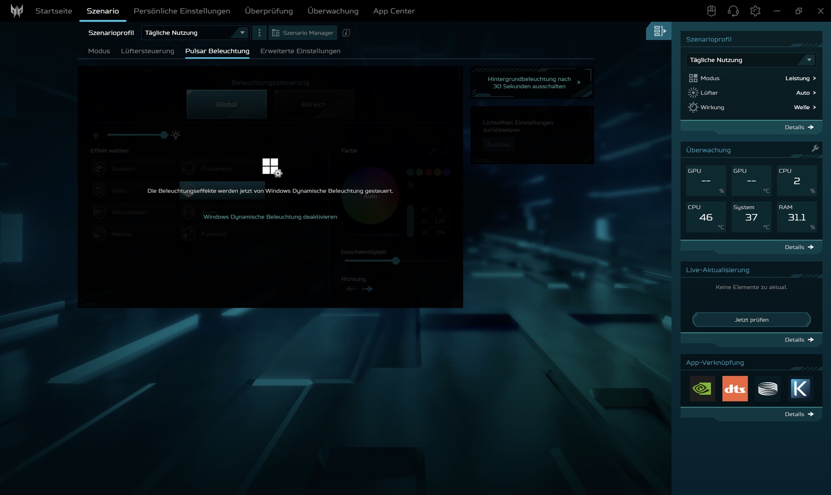The width and height of the screenshot is (831, 495).
Task: Expand Modus Leistung setting chevron
Action: [814, 78]
